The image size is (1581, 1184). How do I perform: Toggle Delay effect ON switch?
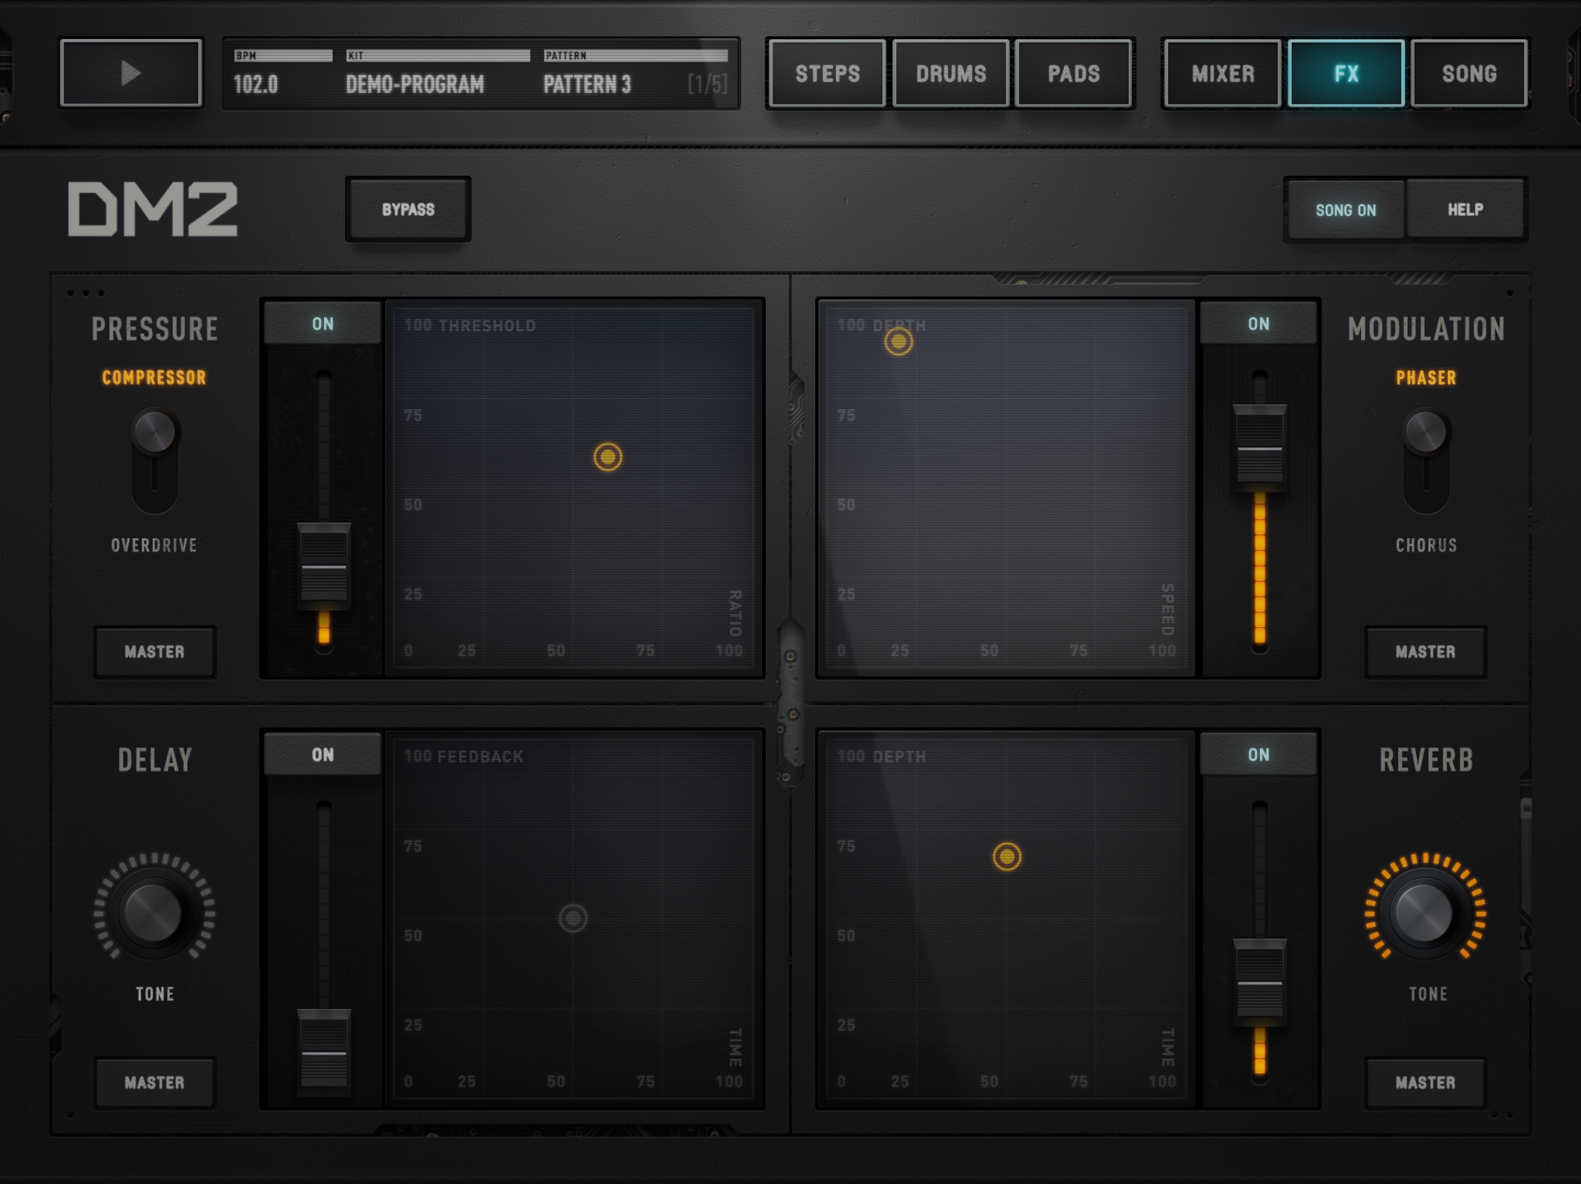pos(323,754)
